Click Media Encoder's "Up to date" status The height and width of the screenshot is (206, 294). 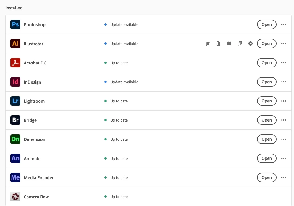(x=119, y=177)
